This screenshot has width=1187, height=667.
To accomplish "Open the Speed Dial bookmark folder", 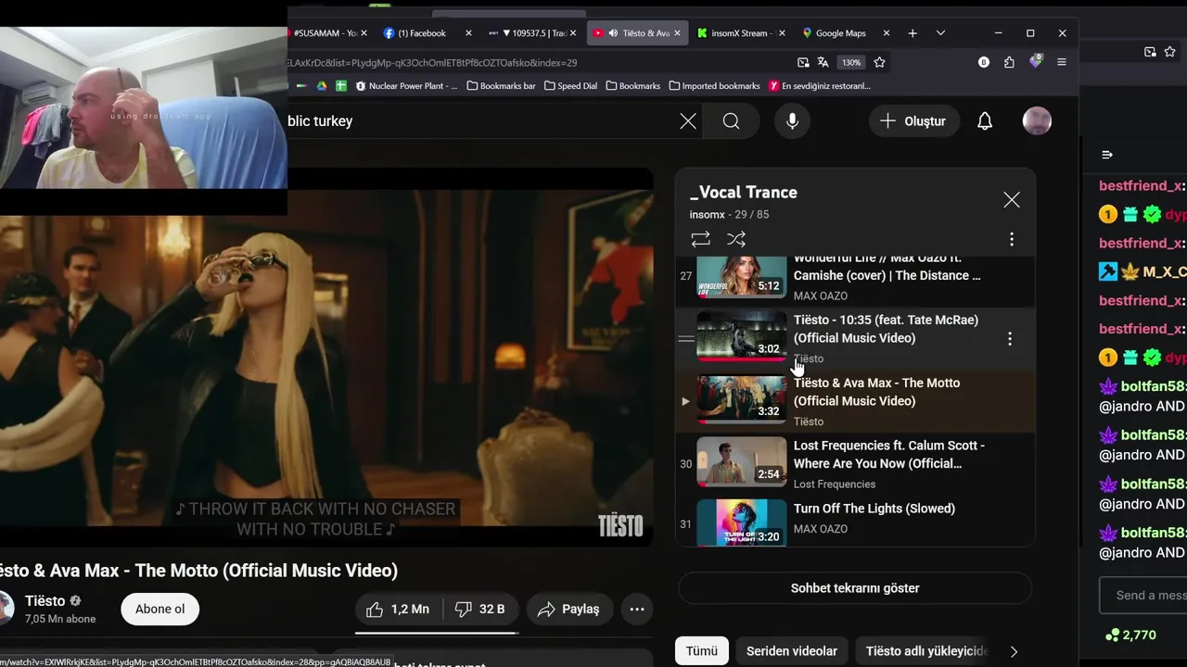I will (570, 86).
